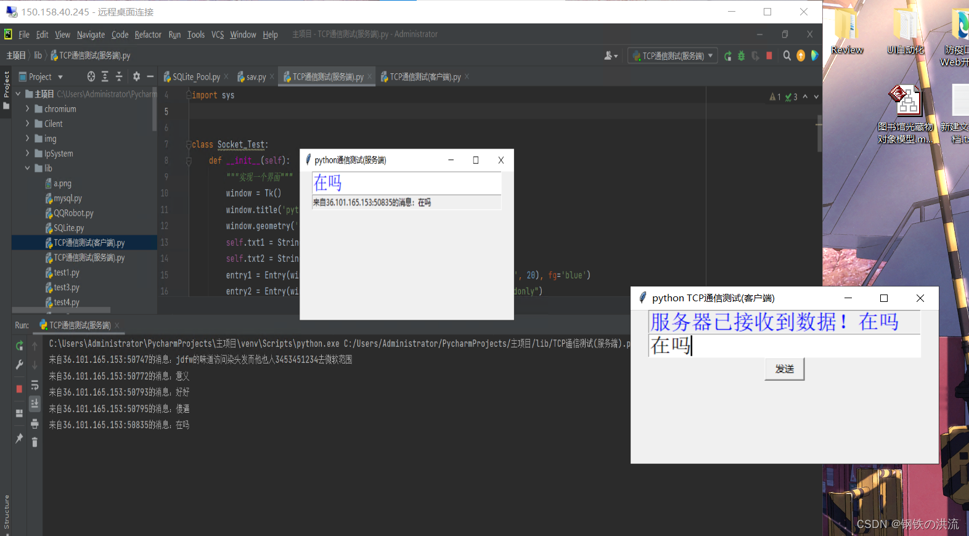Screen dimensions: 969x536
Task: Toggle soft-wrap in Run console
Action: point(35,386)
